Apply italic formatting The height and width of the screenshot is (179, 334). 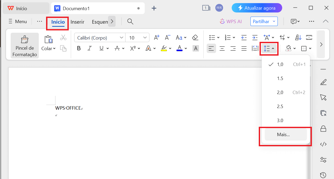click(x=89, y=48)
